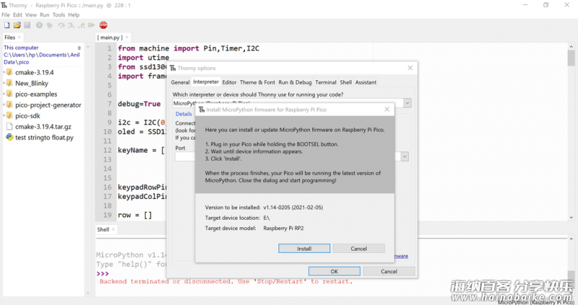Viewport: 578px width, 305px height.
Task: Select test stringto float.py file
Action: tap(44, 137)
